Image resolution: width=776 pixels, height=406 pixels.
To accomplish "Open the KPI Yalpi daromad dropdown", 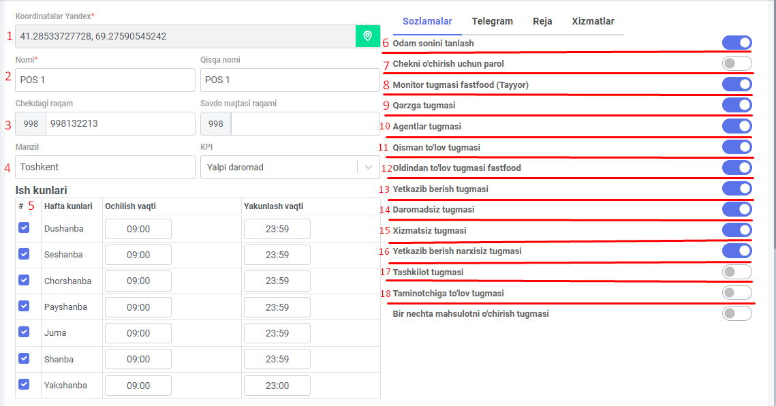I will [290, 168].
